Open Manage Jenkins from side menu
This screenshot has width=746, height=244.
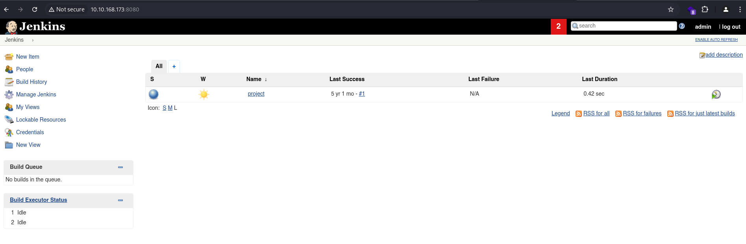point(36,94)
